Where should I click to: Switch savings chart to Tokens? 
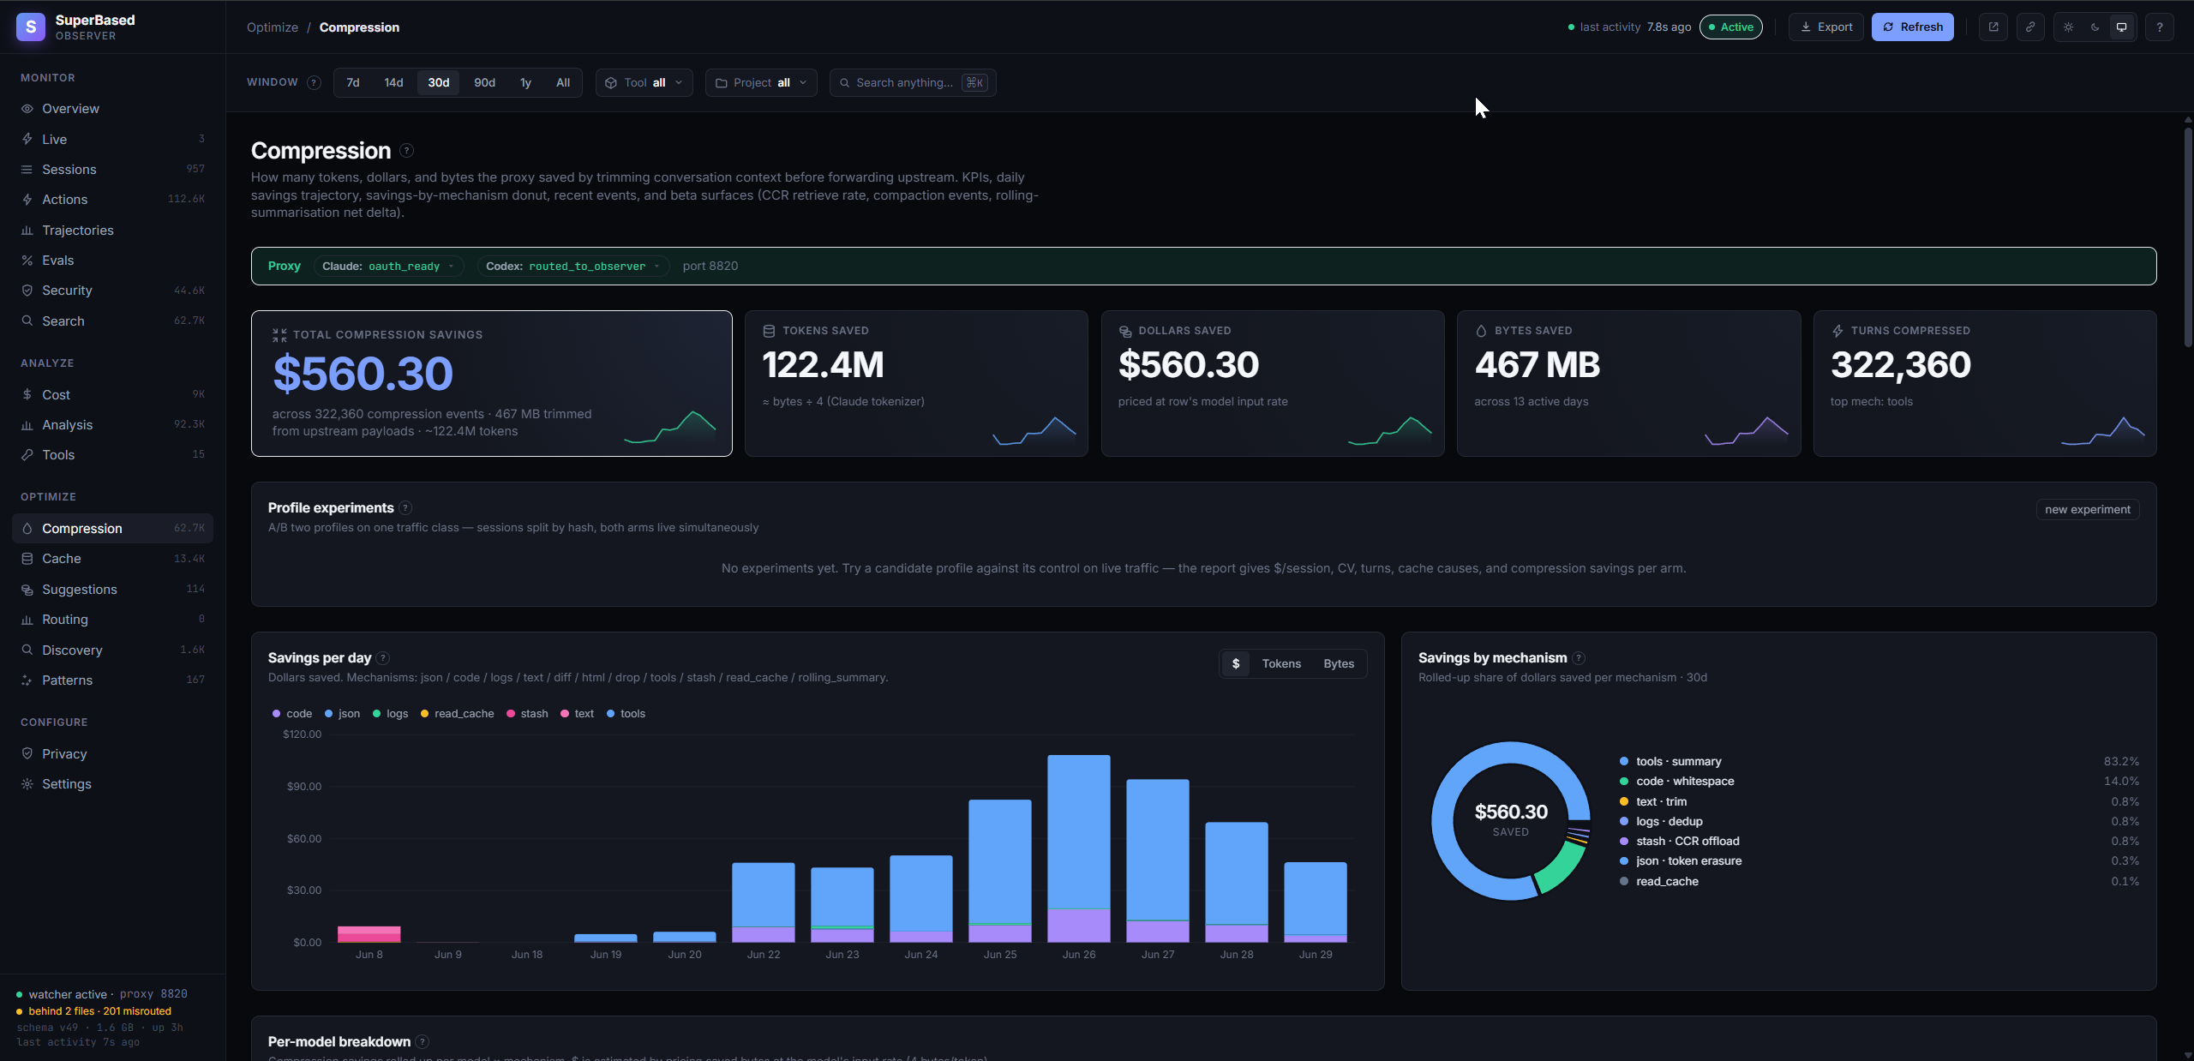pyautogui.click(x=1281, y=664)
